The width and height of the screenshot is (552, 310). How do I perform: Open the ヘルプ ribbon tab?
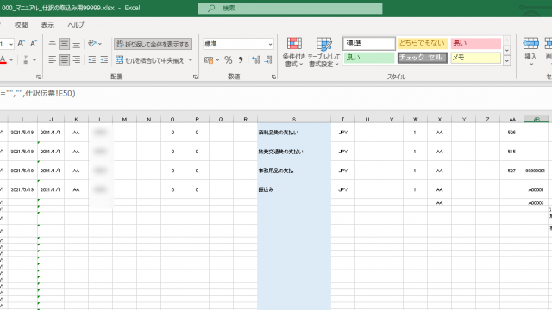point(76,25)
